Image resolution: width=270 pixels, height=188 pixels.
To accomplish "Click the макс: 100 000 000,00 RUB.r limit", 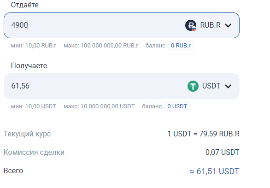I will [101, 46].
